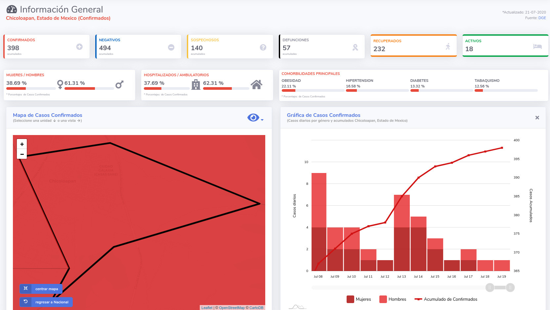550x310 pixels.
Task: Click the Tabaquismo 12.56 % progress bar
Action: pos(506,90)
